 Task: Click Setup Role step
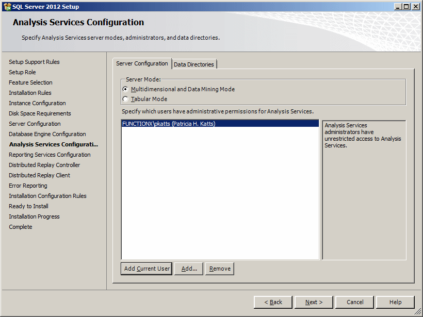point(22,72)
